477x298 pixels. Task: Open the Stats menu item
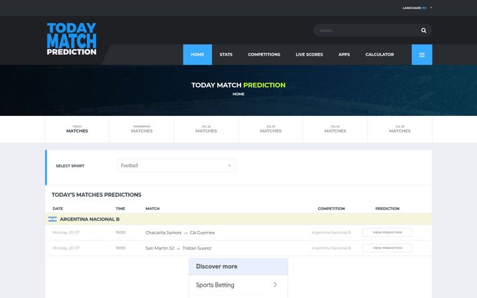[x=226, y=55]
